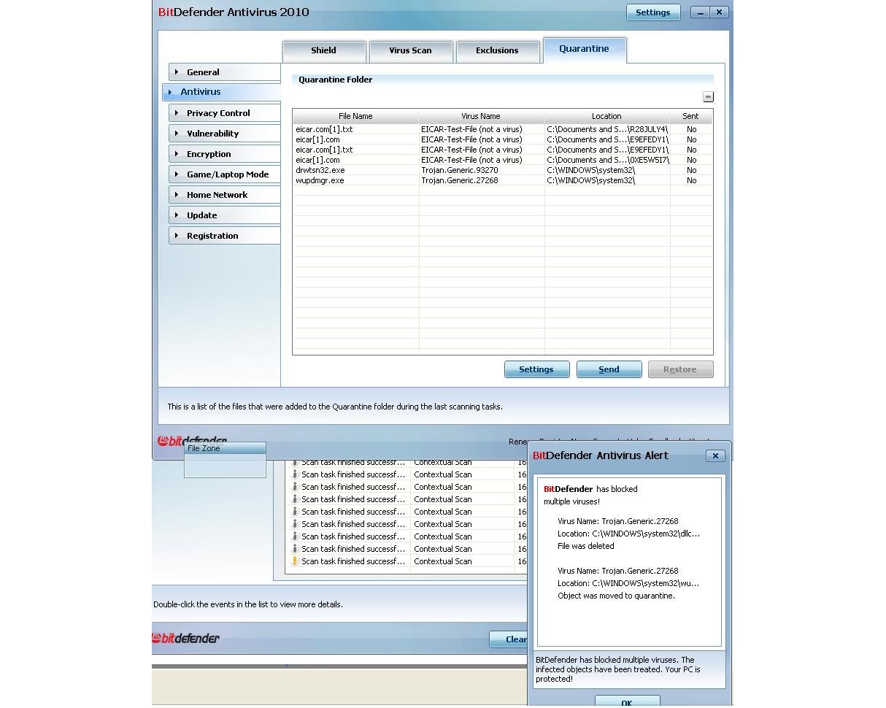886x708 pixels.
Task: Click the warning icon on the last scan event
Action: pos(295,561)
